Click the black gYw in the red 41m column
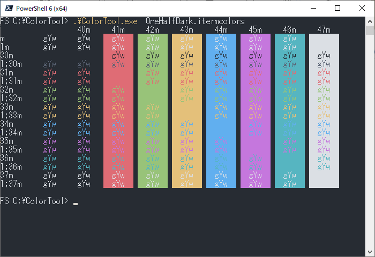 118,56
